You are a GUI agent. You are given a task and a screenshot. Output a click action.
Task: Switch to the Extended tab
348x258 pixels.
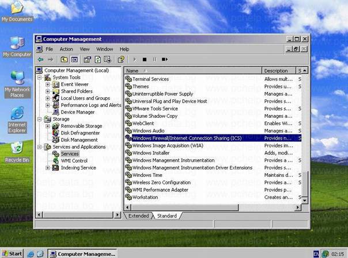coord(138,216)
